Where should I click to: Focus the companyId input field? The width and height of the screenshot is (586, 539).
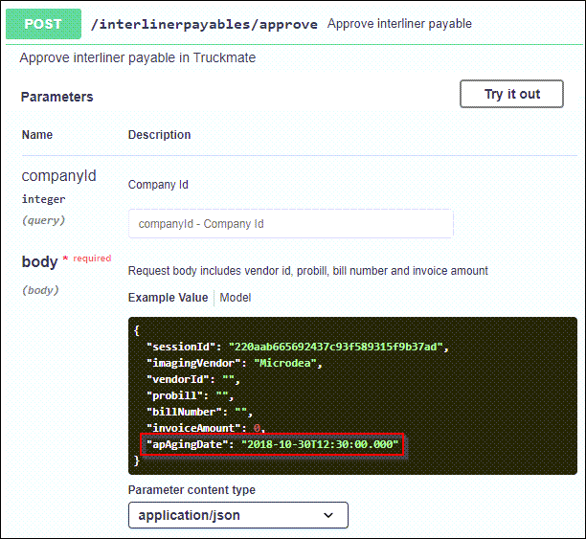pyautogui.click(x=290, y=224)
